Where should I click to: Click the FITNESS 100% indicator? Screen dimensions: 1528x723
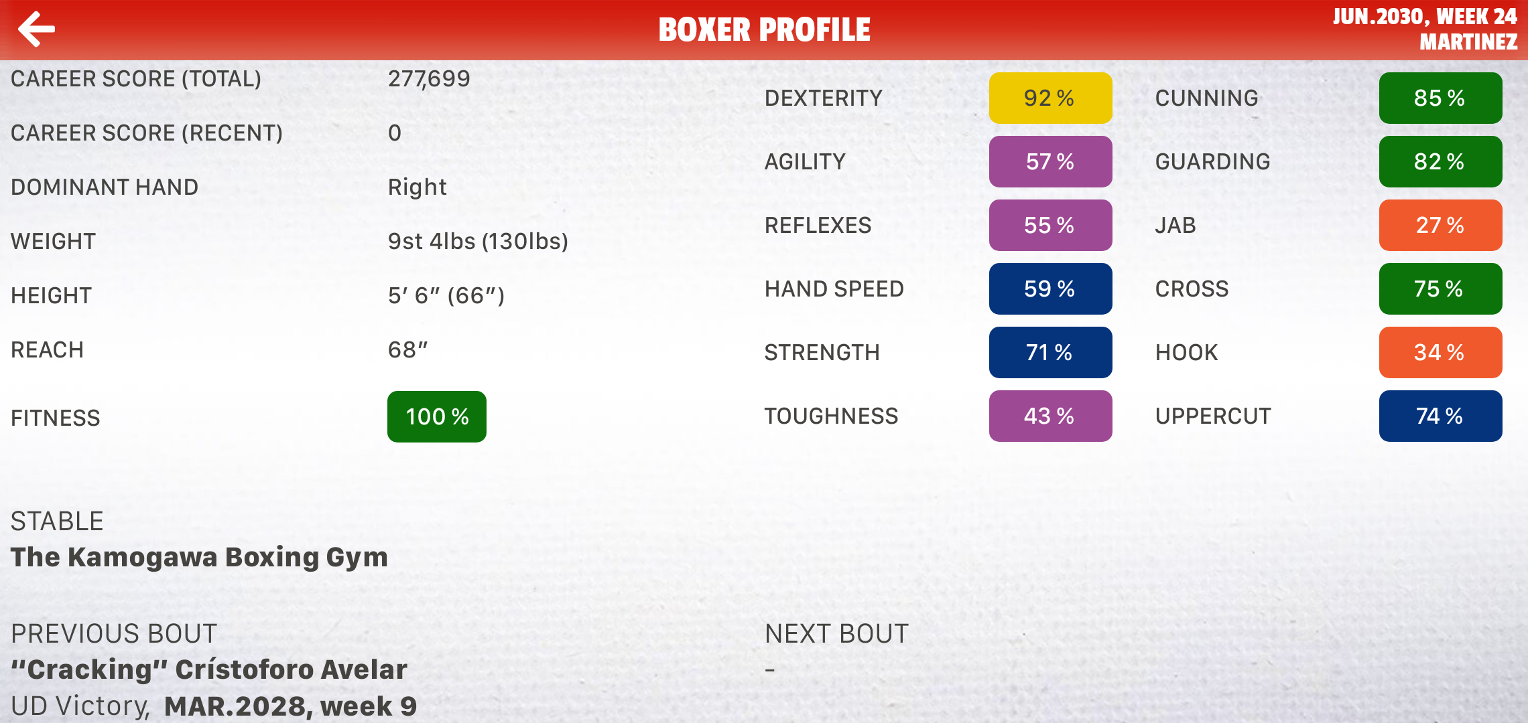436,416
